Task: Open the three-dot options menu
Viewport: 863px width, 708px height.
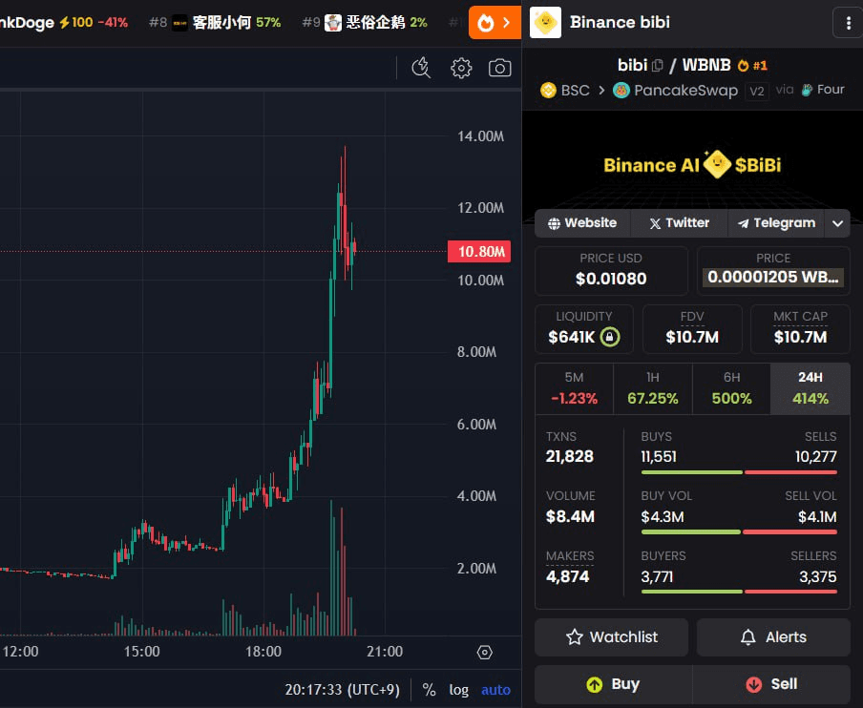Action: tap(848, 22)
